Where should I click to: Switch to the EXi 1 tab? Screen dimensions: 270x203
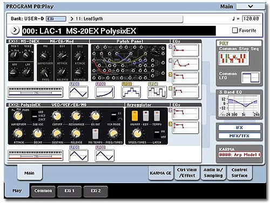(70, 191)
